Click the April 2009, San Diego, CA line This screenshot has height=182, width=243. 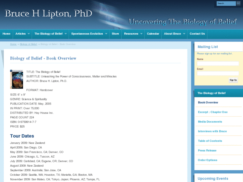[x=26, y=148]
